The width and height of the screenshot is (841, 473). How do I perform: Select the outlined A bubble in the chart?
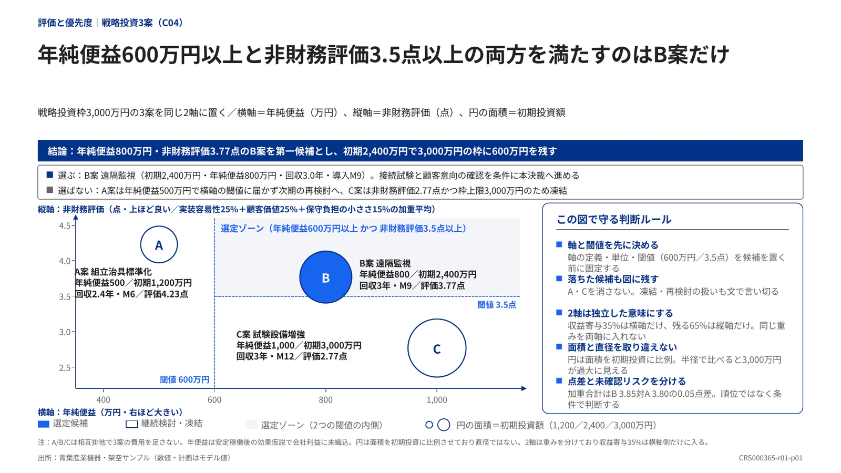tap(159, 244)
